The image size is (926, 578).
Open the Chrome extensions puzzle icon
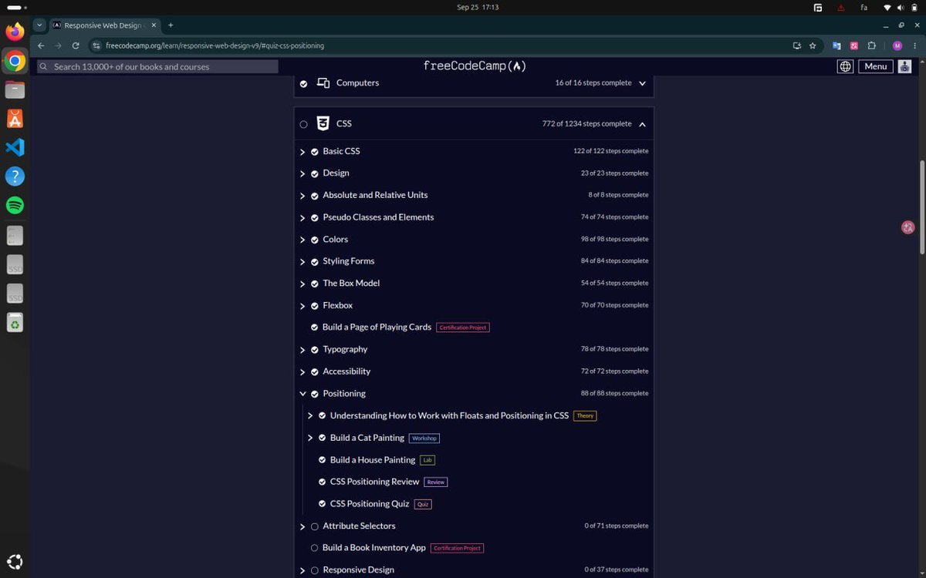873,45
